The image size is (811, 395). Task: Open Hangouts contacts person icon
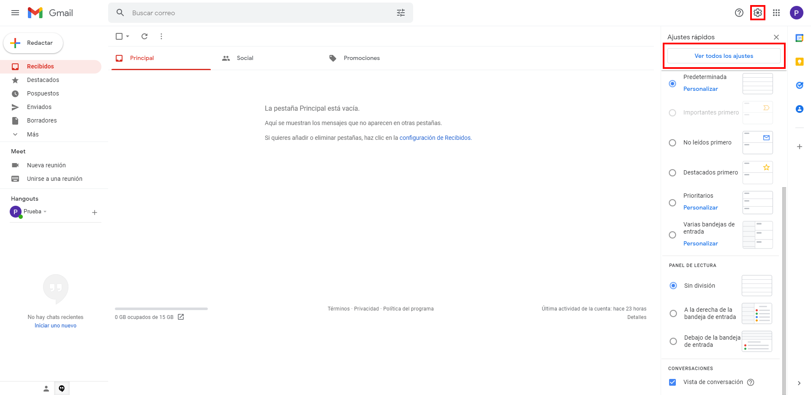(46, 389)
